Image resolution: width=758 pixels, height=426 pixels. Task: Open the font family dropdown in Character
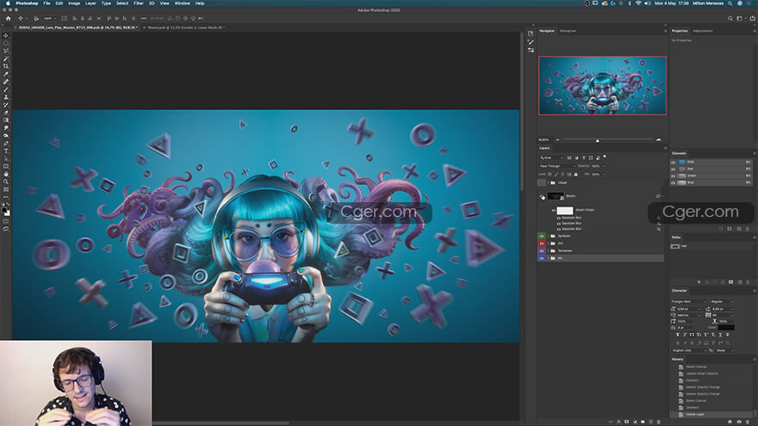coord(688,301)
